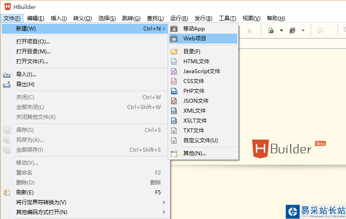Image resolution: width=346 pixels, height=219 pixels.
Task: Click the JSON文件 icon
Action: click(x=174, y=101)
